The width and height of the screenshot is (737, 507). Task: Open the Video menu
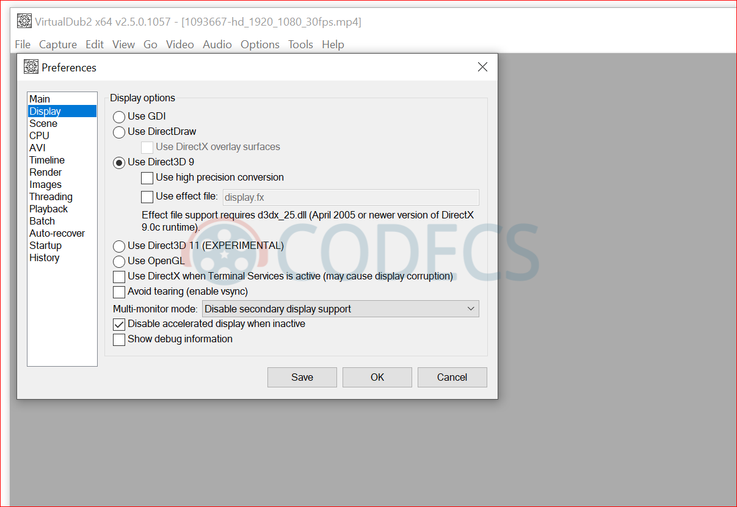pyautogui.click(x=180, y=45)
